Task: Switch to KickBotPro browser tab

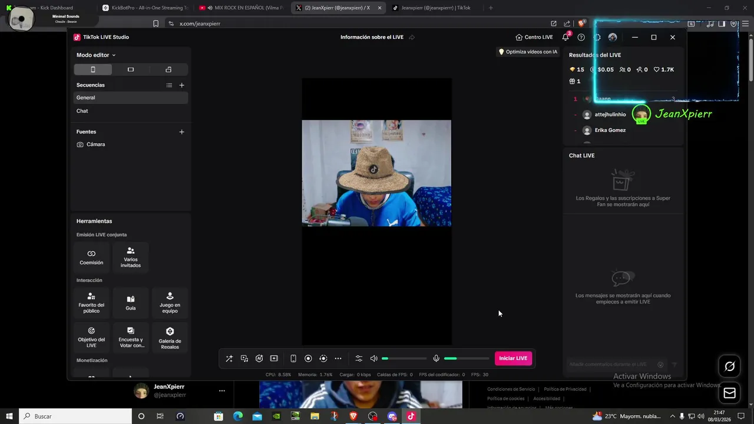Action: [145, 8]
